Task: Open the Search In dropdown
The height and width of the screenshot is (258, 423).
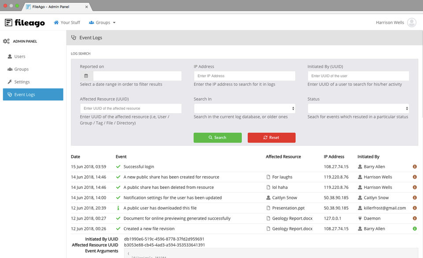Action: pos(245,108)
